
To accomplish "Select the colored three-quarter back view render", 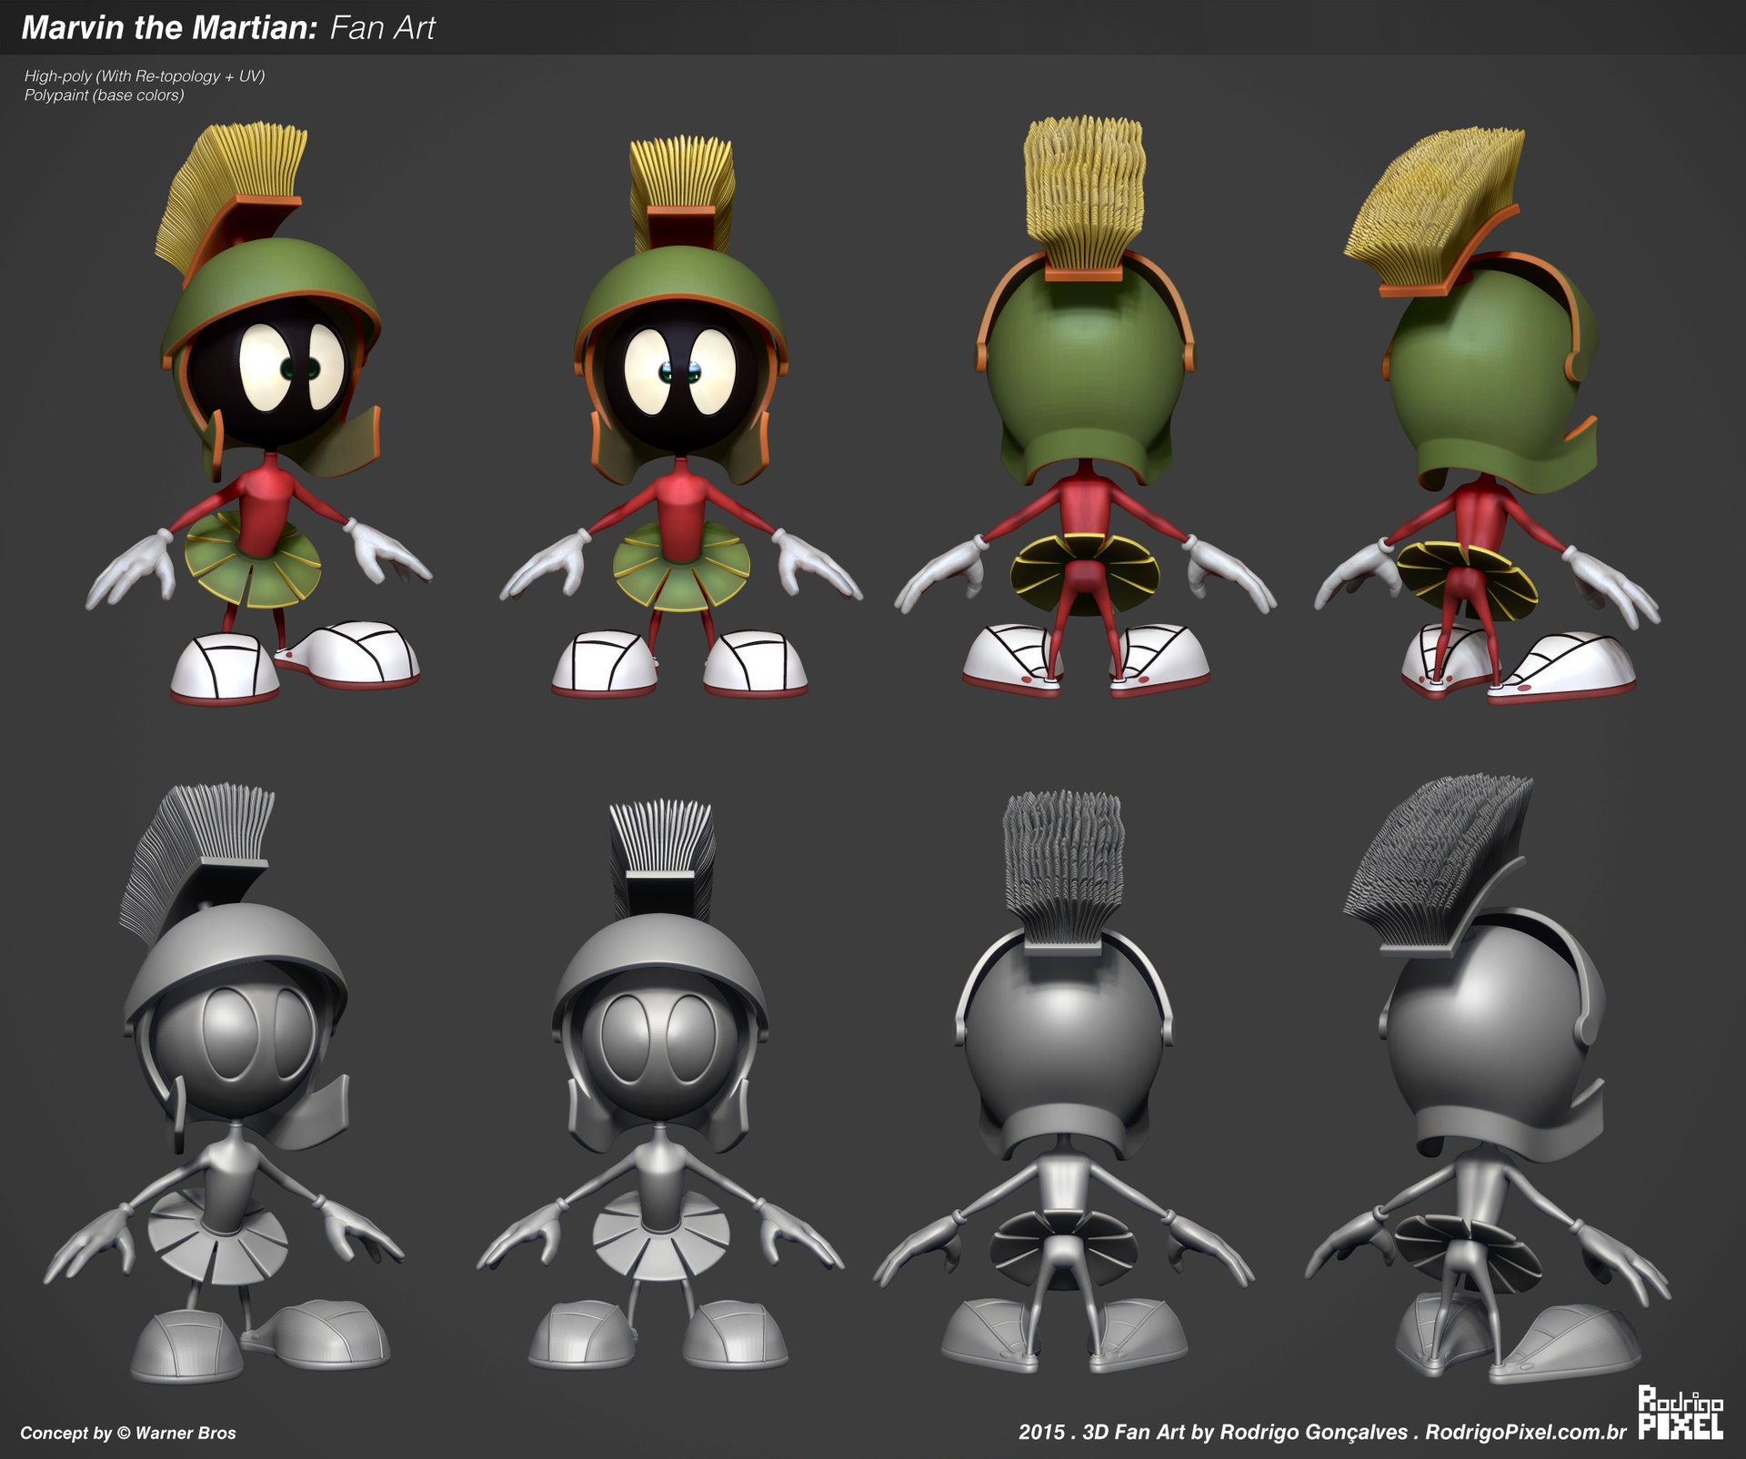I will coord(1487,416).
